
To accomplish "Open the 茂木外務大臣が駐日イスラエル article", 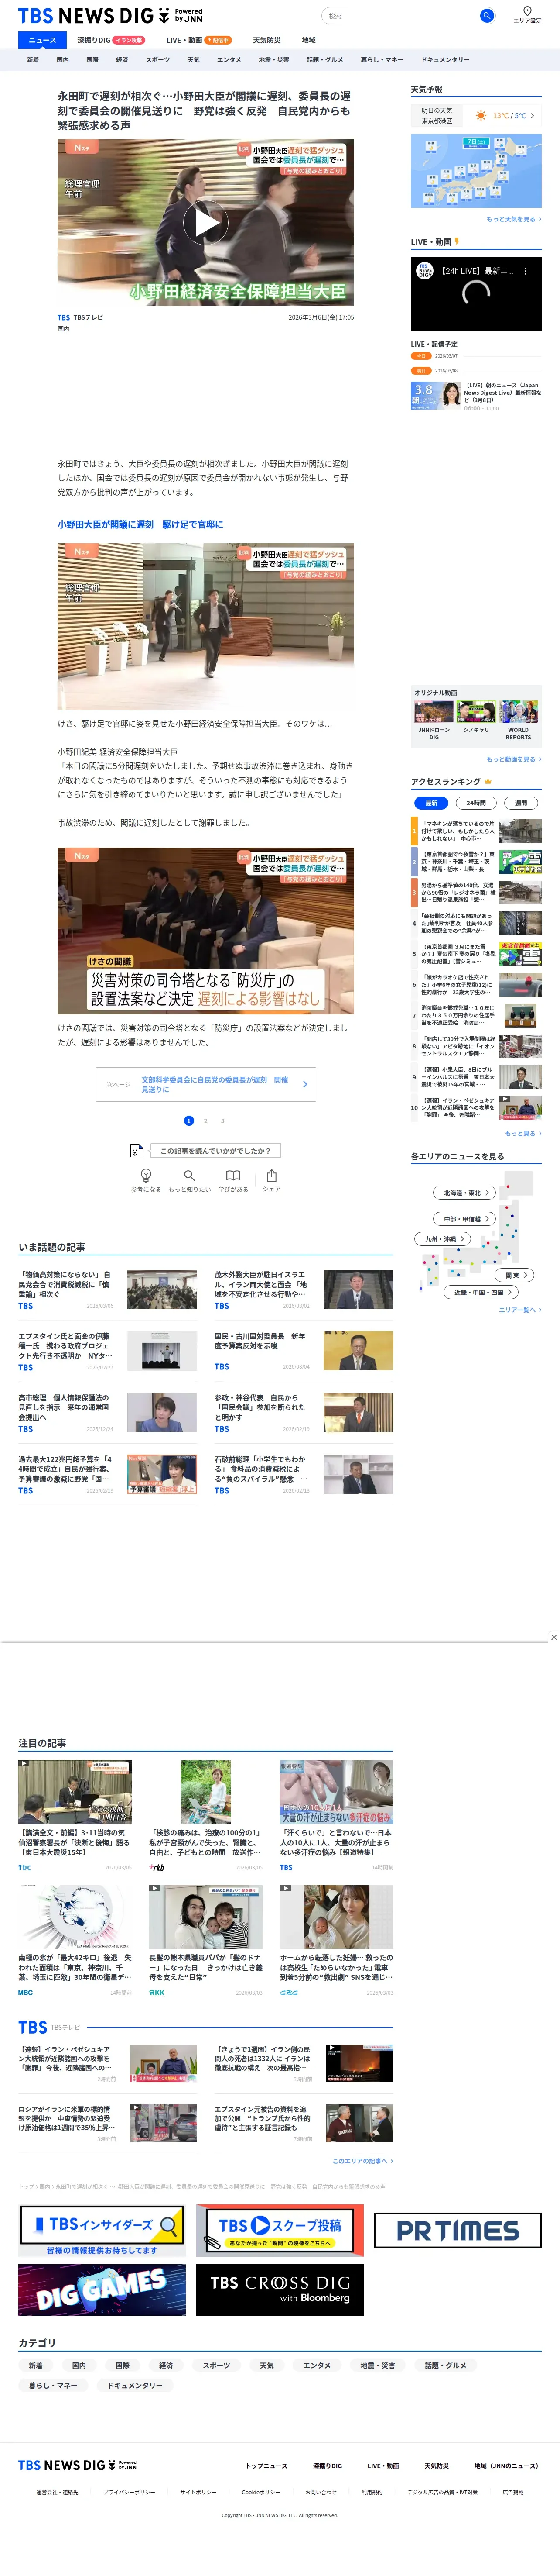I will 304,1290.
